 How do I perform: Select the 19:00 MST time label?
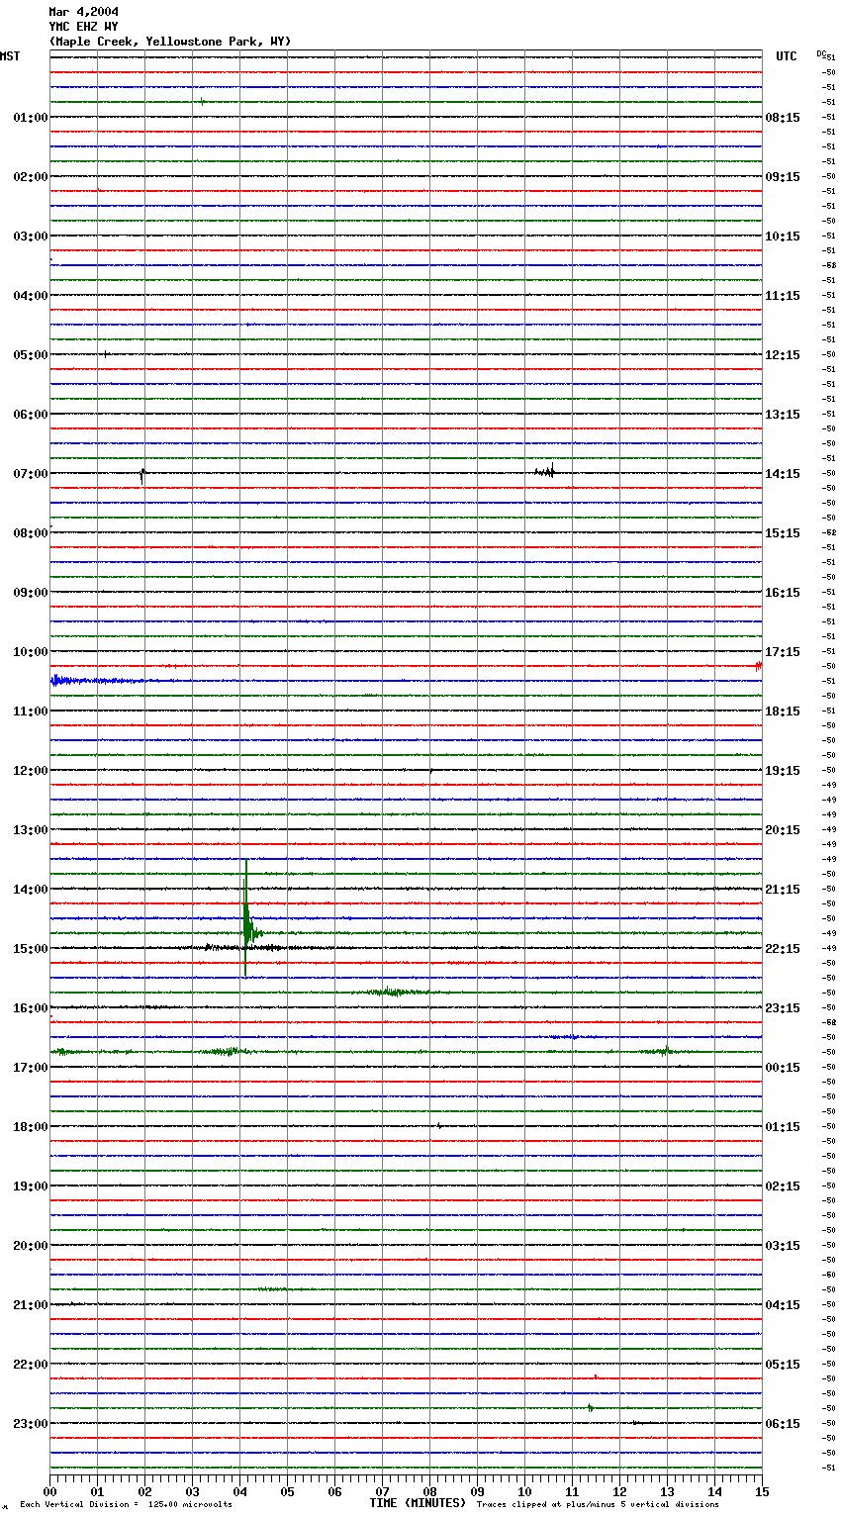(x=30, y=1186)
